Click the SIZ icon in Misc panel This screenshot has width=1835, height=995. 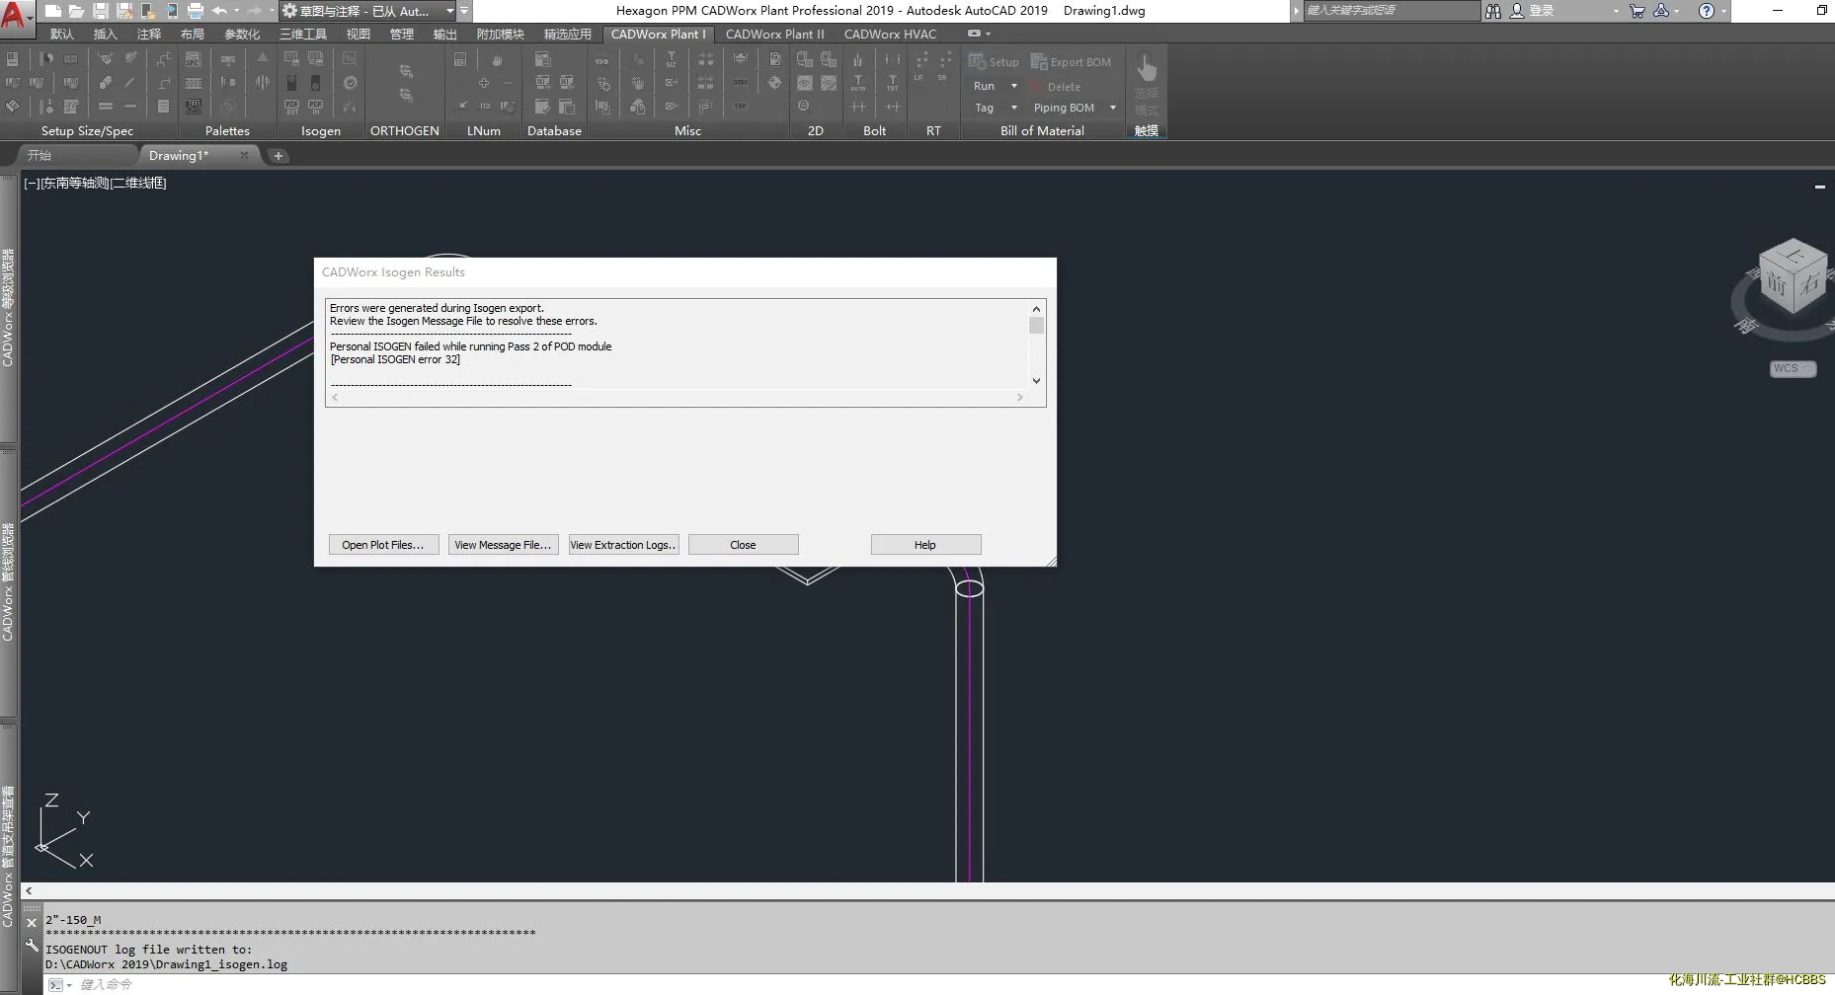(672, 59)
